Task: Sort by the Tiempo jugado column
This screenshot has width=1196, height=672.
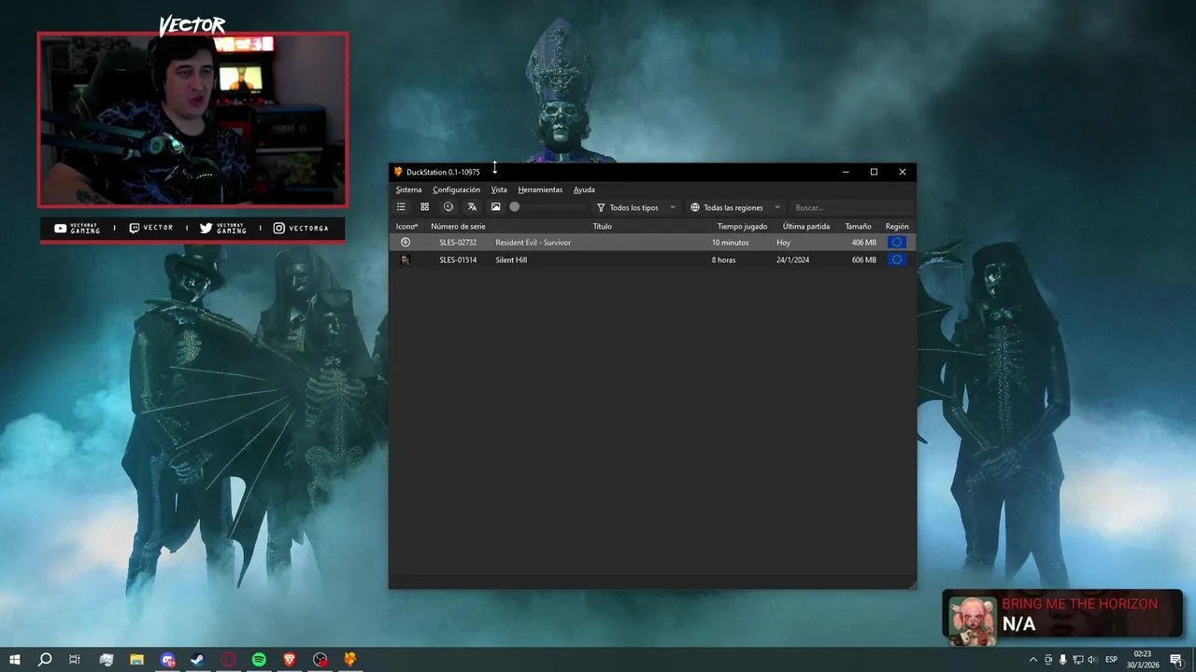Action: pos(742,226)
